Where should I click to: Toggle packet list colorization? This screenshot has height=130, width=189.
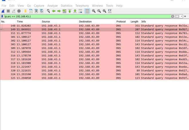point(87,11)
